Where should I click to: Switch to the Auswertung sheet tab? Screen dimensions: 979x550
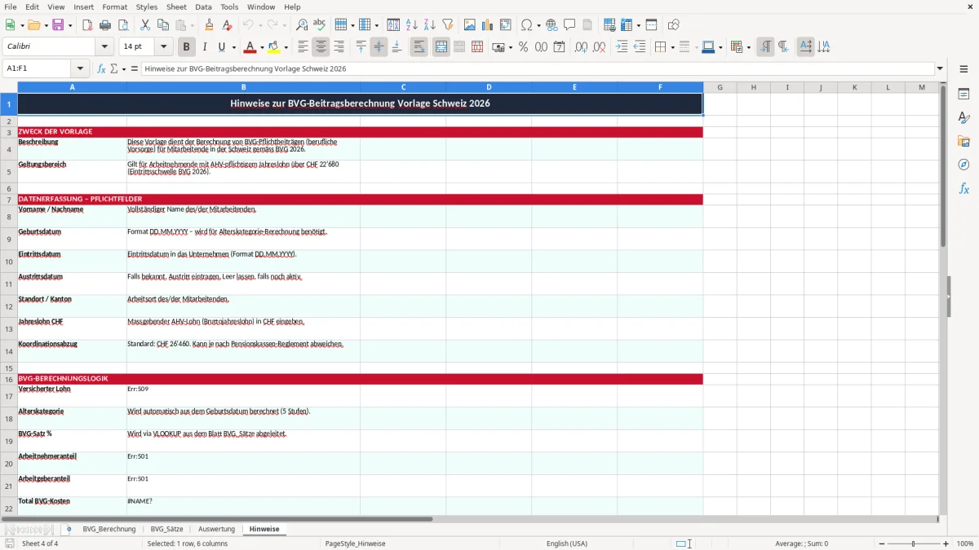[216, 529]
